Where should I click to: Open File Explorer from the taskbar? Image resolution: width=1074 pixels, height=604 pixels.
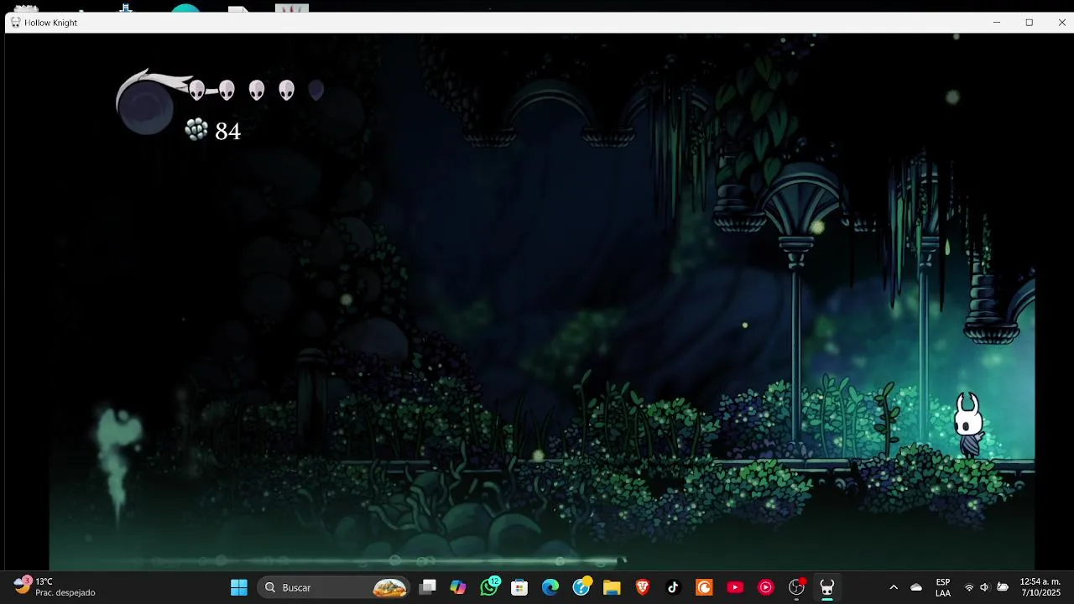[612, 587]
